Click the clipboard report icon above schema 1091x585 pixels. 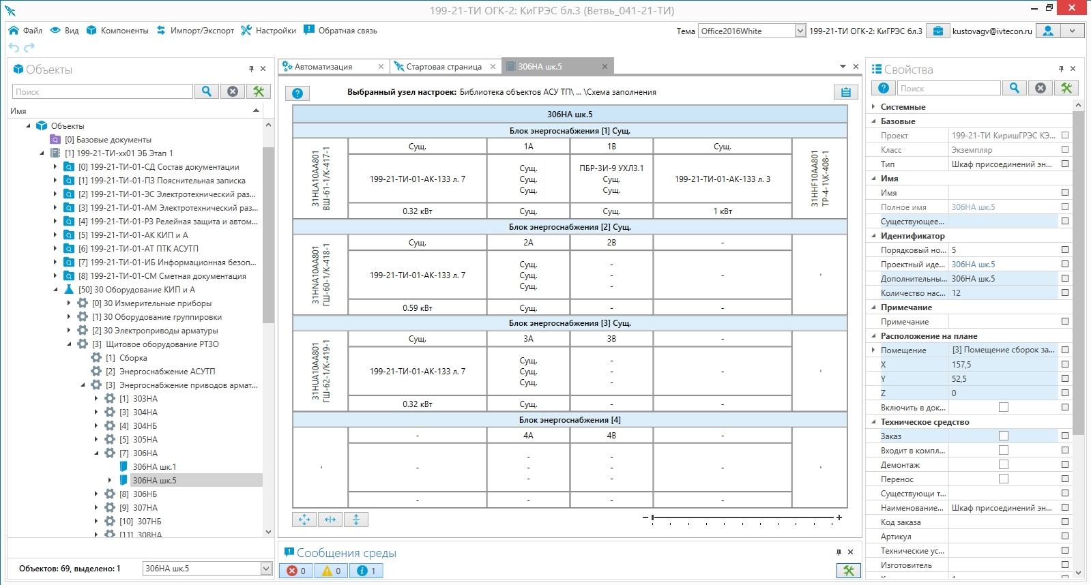pyautogui.click(x=846, y=93)
